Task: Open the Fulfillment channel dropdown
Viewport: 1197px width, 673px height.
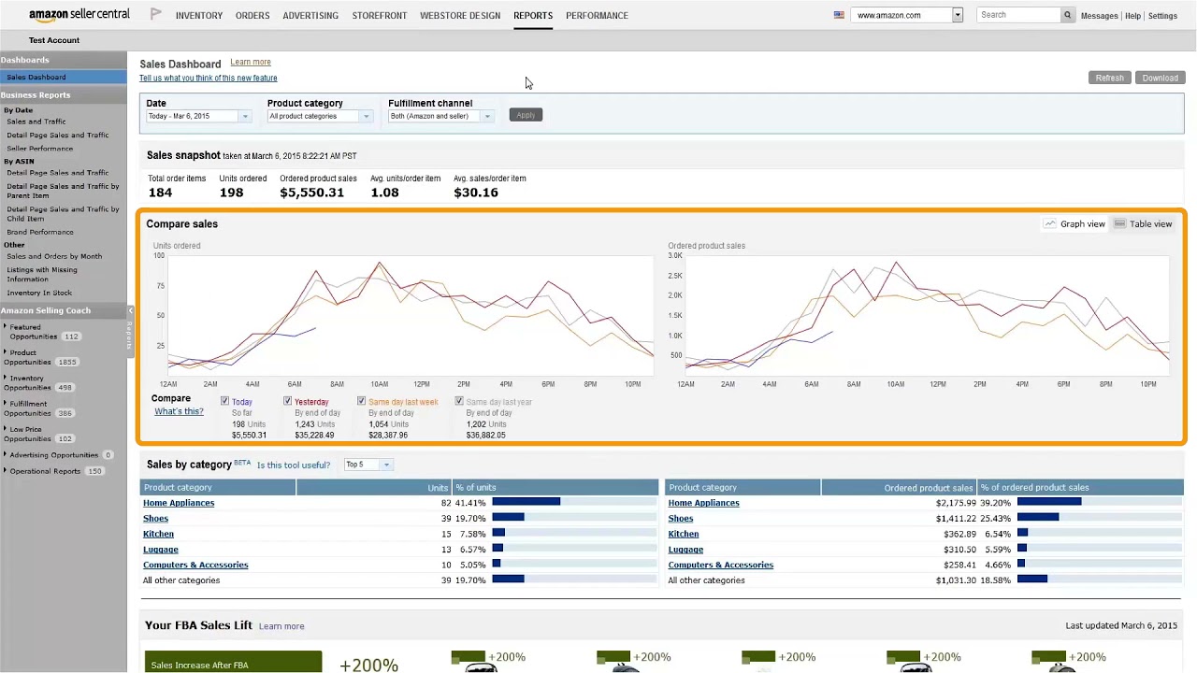Action: [x=440, y=116]
